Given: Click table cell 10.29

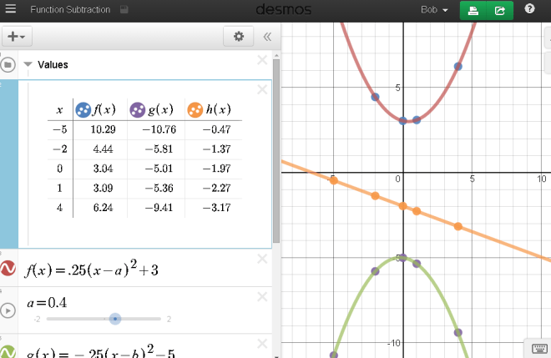Looking at the screenshot, I should 103,129.
